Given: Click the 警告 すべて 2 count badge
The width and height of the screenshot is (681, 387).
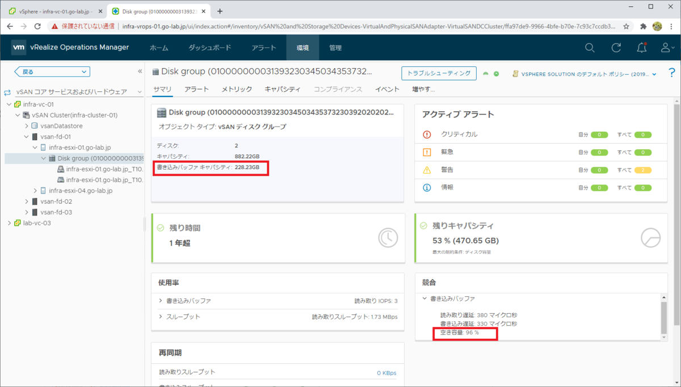Looking at the screenshot, I should tap(643, 170).
